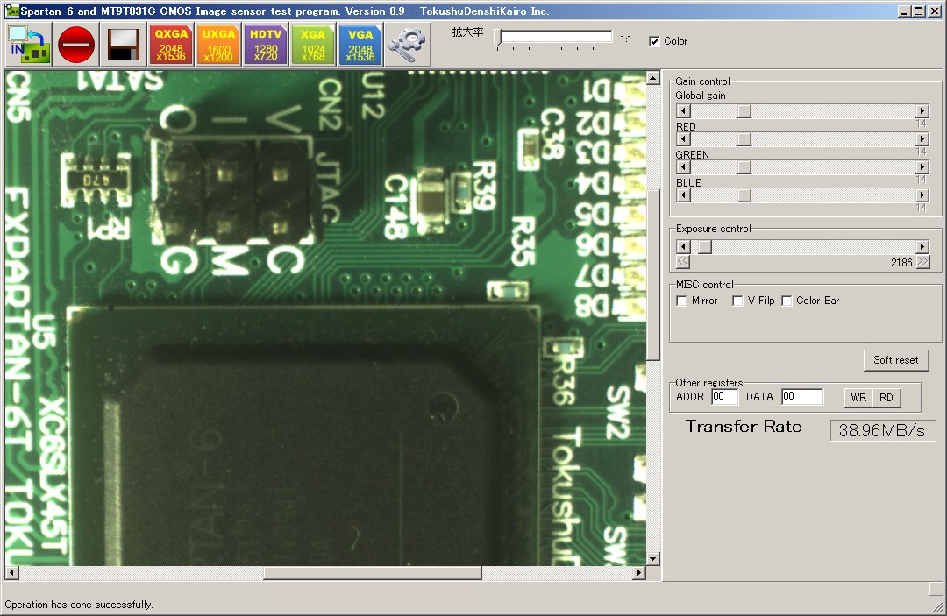Click the Global gain right arrow
Viewport: 947px width, 616px height.
pyautogui.click(x=922, y=111)
